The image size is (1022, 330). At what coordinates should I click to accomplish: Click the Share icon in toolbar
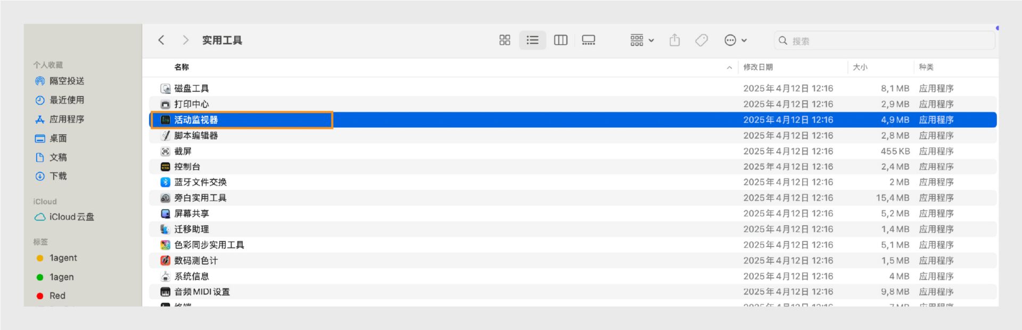coord(674,40)
